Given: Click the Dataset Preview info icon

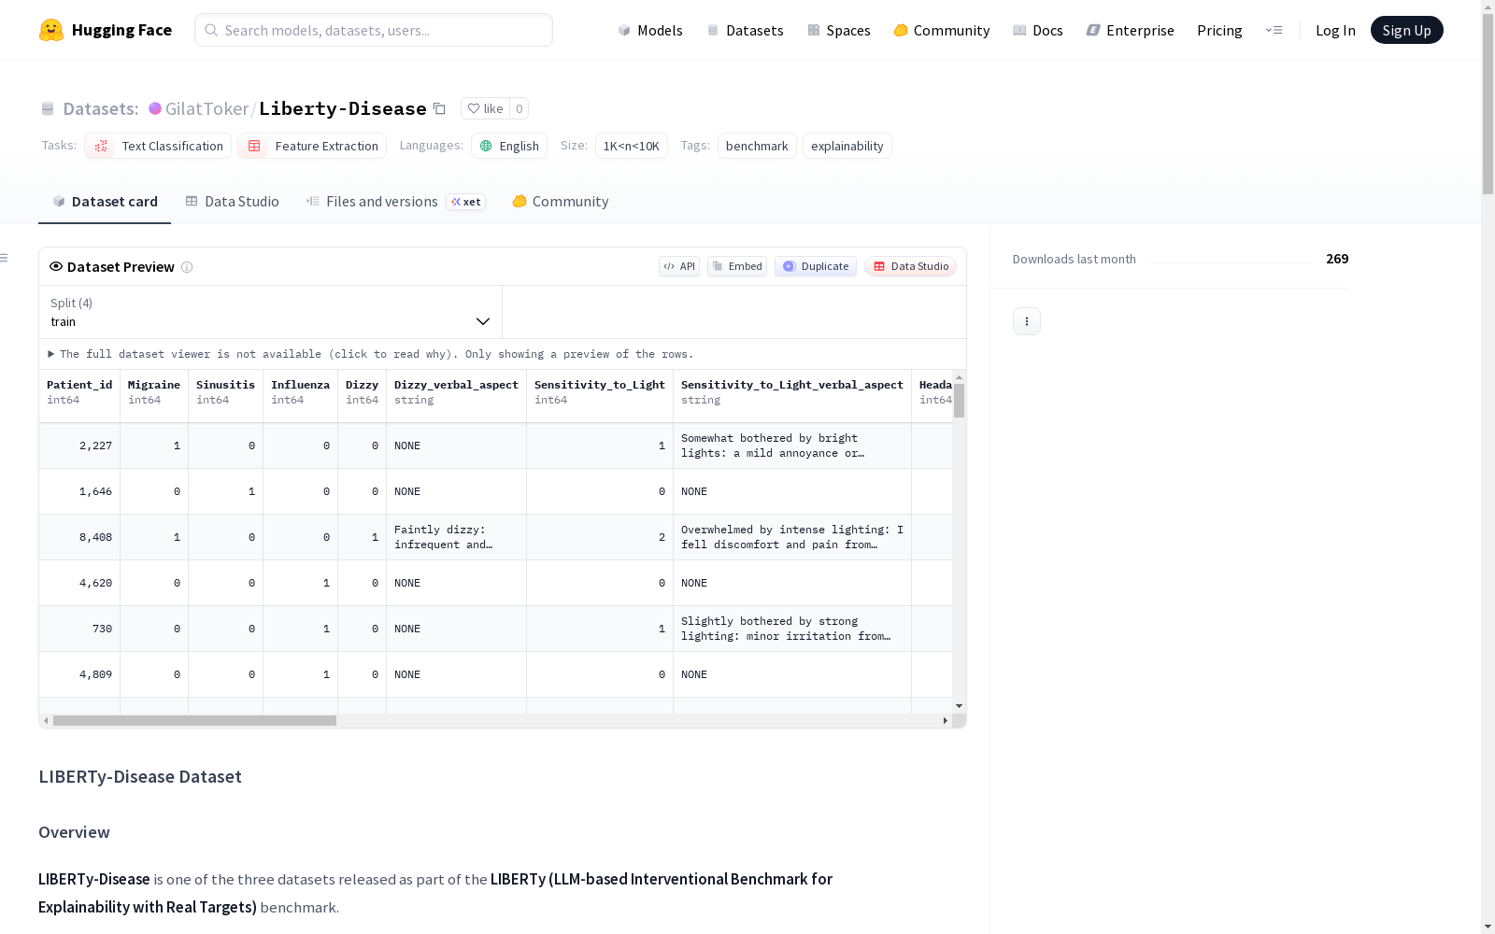Looking at the screenshot, I should (187, 267).
